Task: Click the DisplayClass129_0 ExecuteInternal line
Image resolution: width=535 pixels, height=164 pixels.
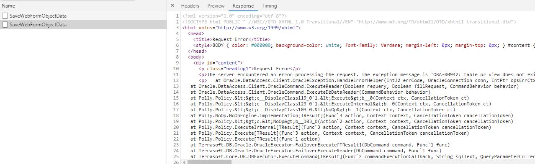Action: click(x=341, y=103)
